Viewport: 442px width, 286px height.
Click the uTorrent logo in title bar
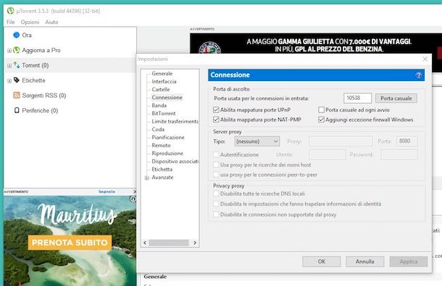point(10,11)
